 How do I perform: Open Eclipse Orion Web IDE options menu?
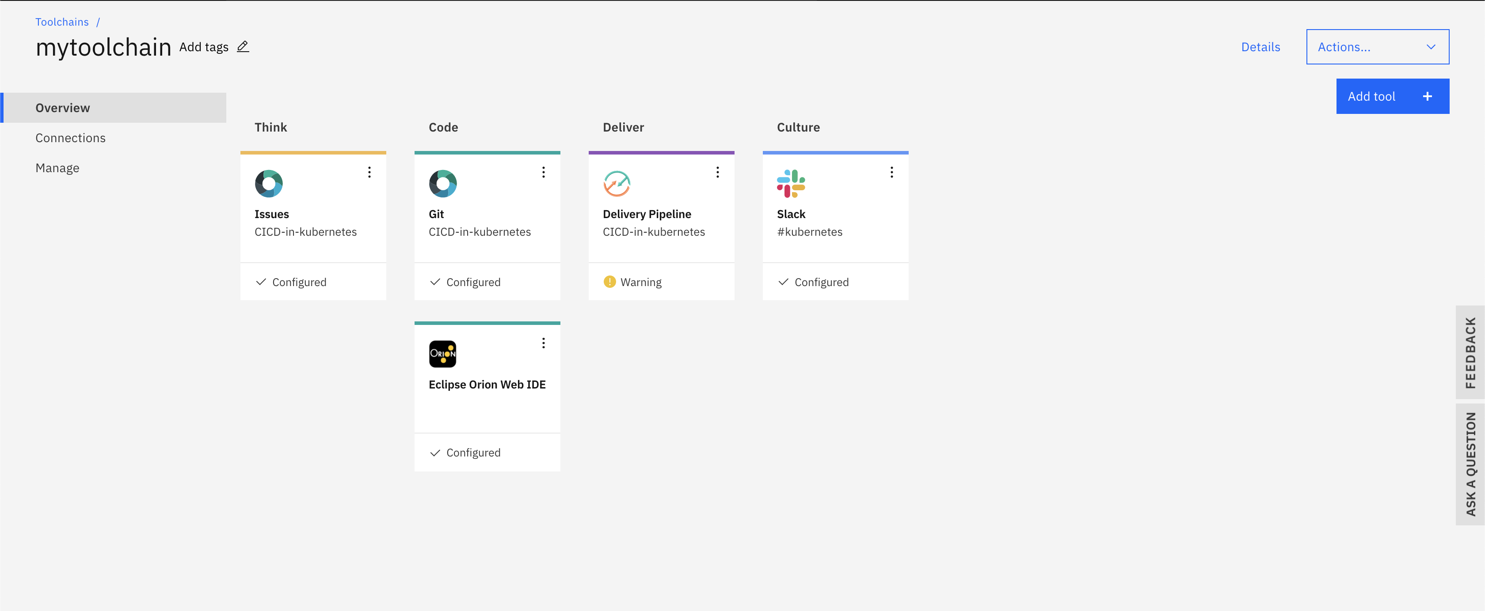pyautogui.click(x=544, y=343)
